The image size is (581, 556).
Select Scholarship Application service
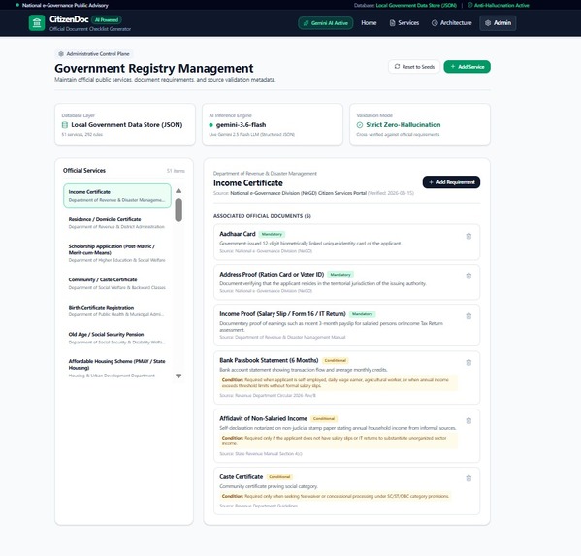[117, 253]
